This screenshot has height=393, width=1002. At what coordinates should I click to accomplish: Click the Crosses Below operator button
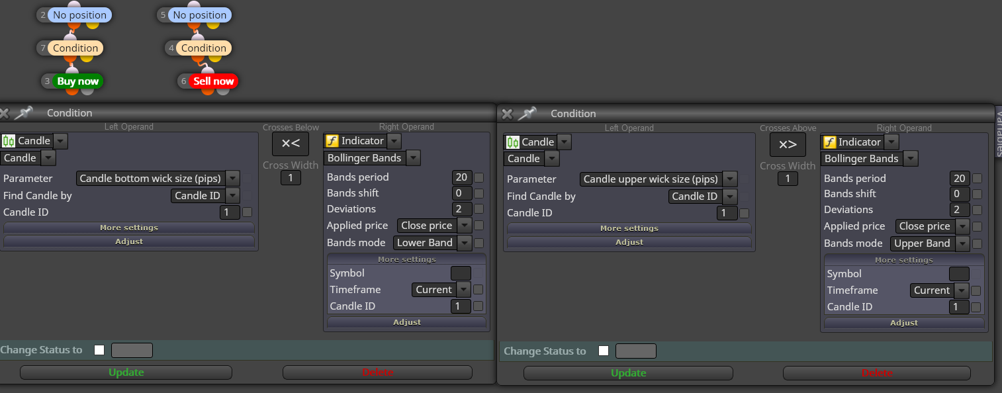291,144
